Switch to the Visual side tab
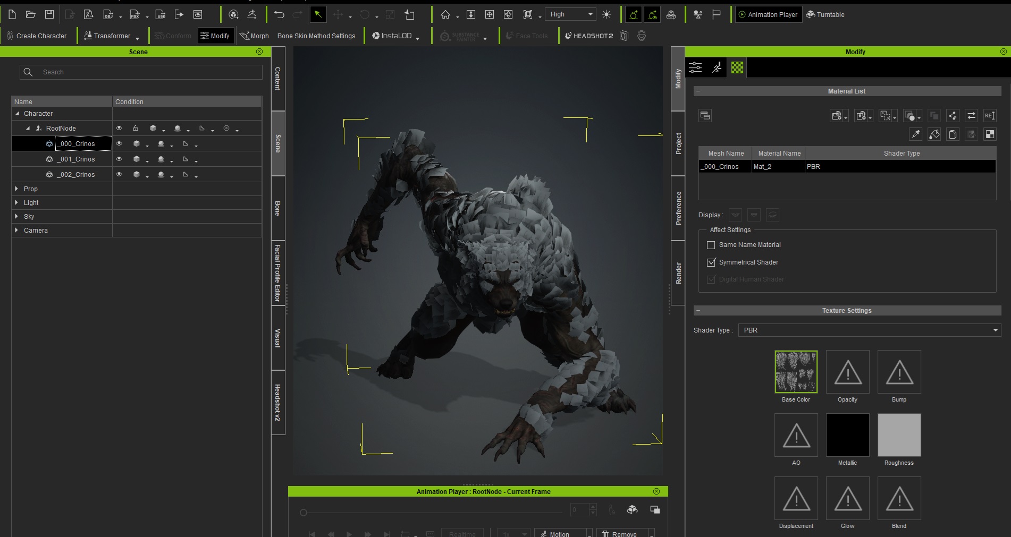 click(278, 338)
